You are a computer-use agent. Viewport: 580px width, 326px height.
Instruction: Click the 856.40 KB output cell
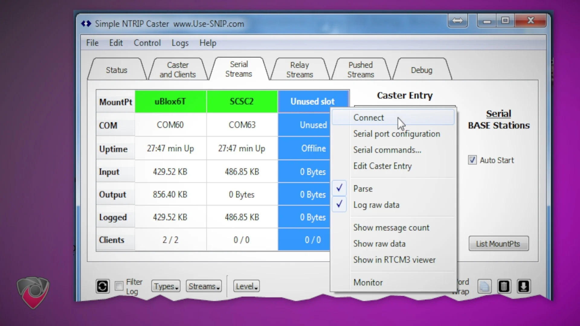point(170,194)
